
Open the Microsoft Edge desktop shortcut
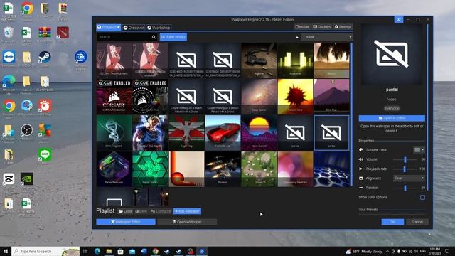click(x=9, y=82)
